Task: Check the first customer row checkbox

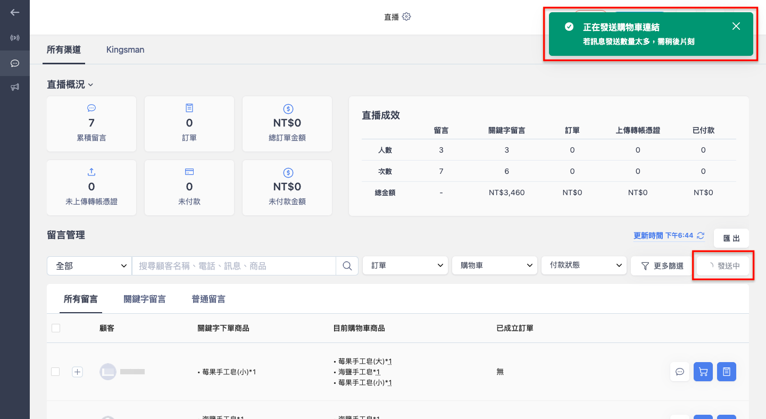Action: click(55, 372)
